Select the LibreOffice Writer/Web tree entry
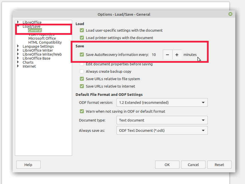 click(x=42, y=54)
